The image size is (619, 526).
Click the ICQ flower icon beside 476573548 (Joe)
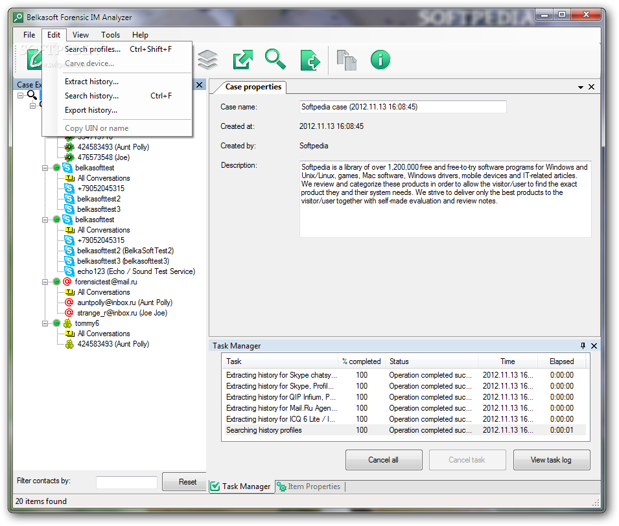[69, 157]
